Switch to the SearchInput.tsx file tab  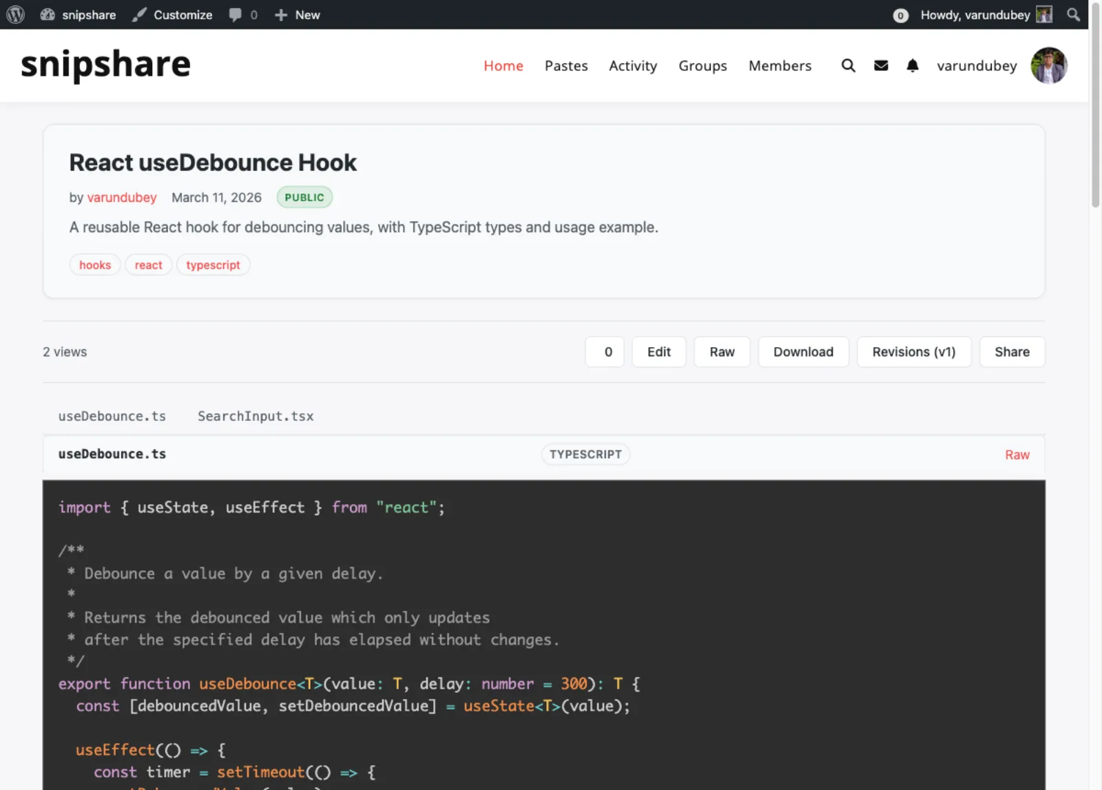(x=256, y=416)
